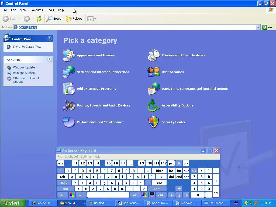Switch to the Document taskbar button
Viewport: 276px width, 207px height.
[129, 203]
